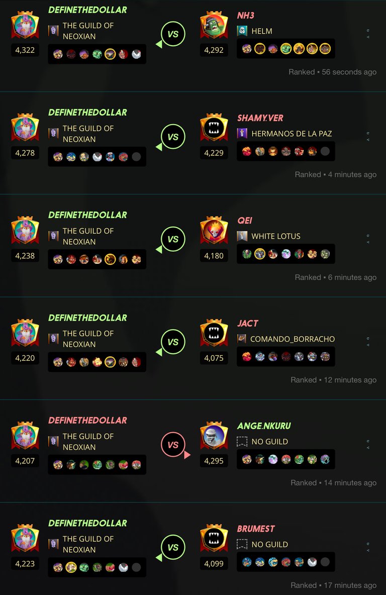Click QEI flaming skull avatar
Viewport: 386px width, 595px height.
point(214,230)
